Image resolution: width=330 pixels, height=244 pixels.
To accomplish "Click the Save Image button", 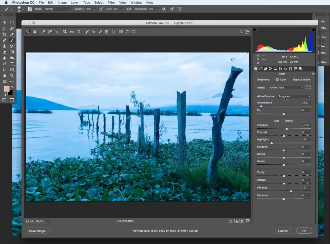I will pos(38,231).
